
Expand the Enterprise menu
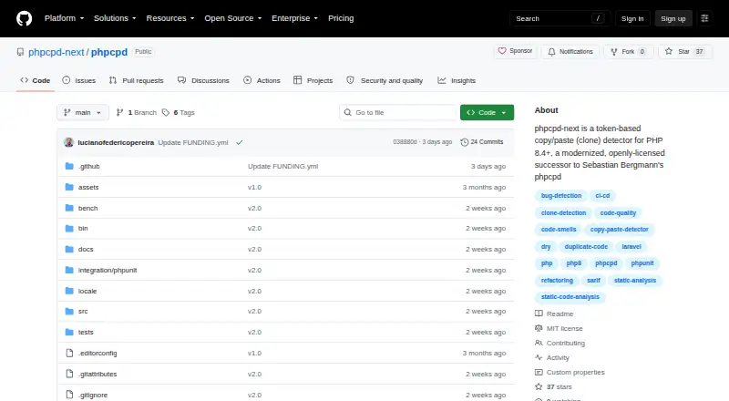294,18
